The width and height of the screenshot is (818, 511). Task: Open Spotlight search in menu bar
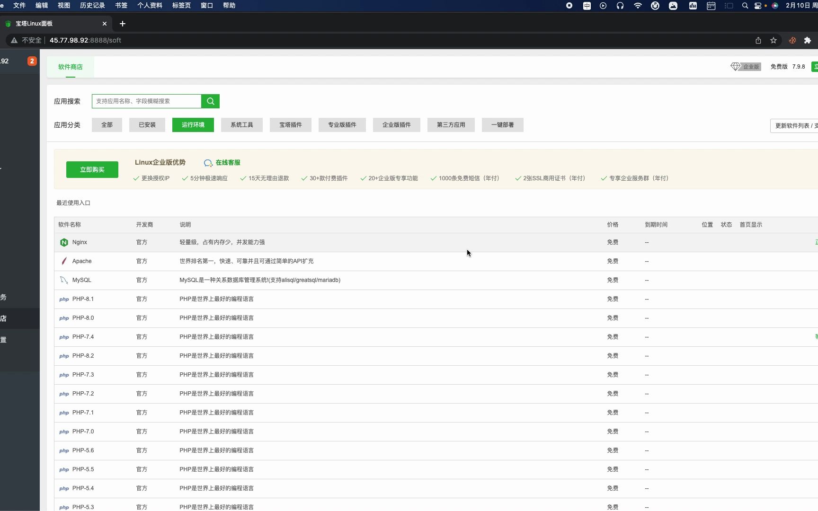[x=745, y=6]
